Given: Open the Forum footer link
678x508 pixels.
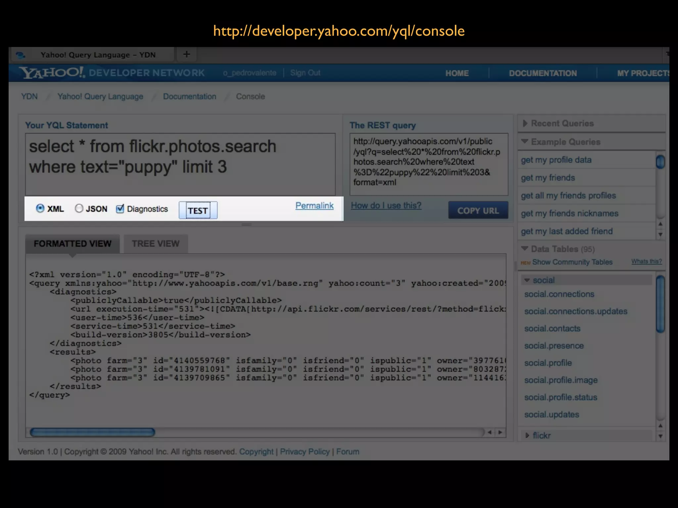Looking at the screenshot, I should click(348, 452).
